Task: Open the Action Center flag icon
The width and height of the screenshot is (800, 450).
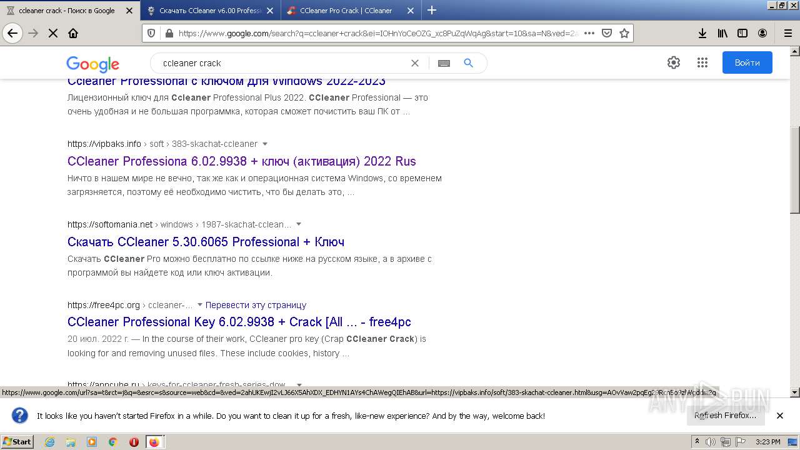Action: tap(741, 442)
